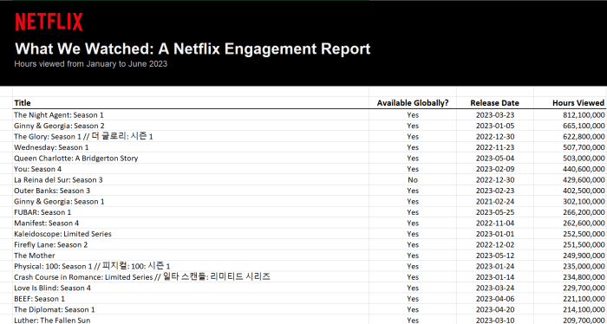
Task: Select hours viewed value 429,600,000
Action: click(584, 180)
